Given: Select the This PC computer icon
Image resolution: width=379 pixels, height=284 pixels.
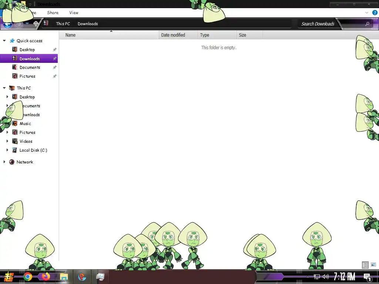Looking at the screenshot, I should pyautogui.click(x=12, y=88).
